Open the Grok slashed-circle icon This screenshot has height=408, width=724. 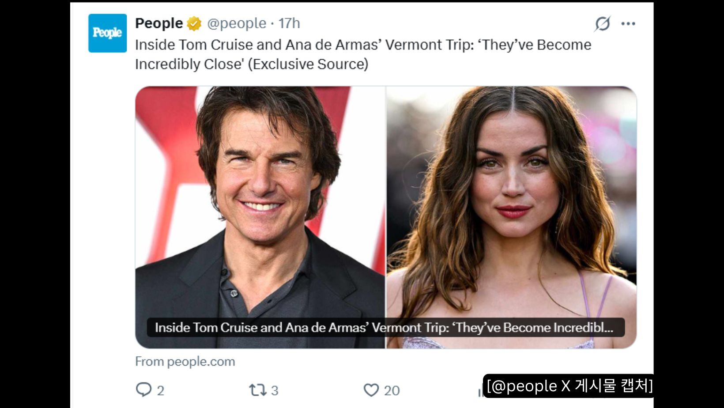coord(602,23)
